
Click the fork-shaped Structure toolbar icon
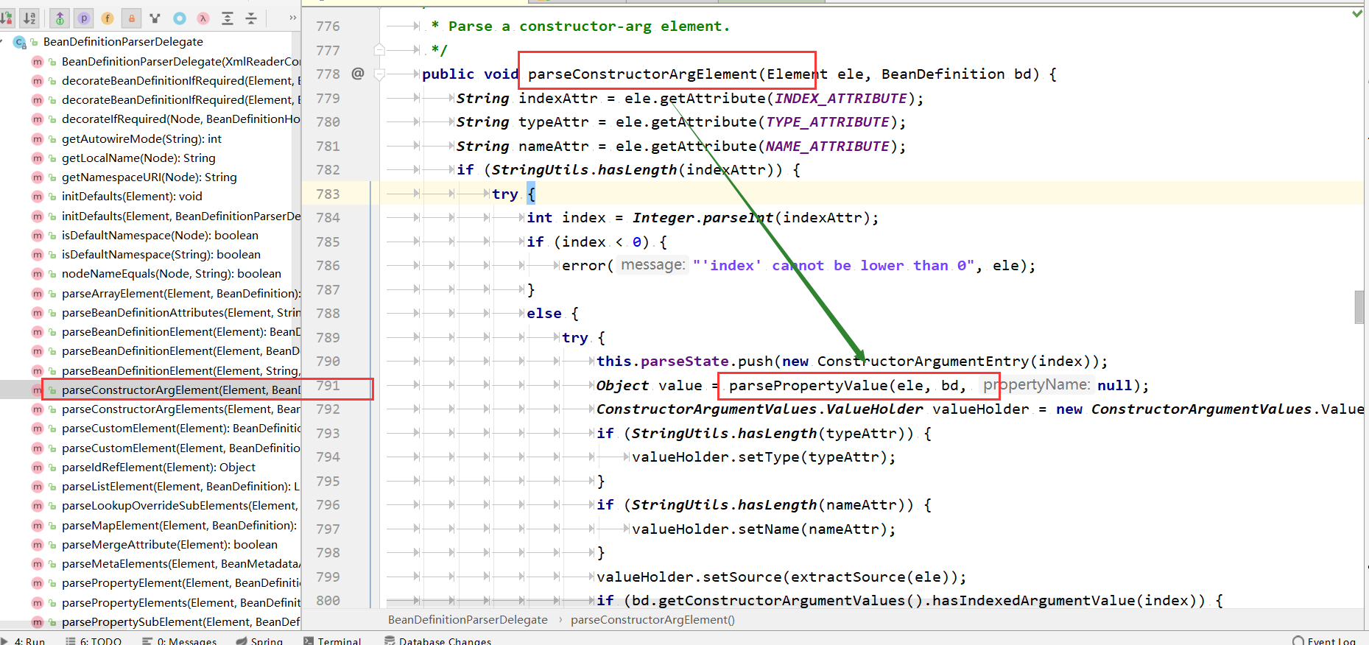(155, 18)
